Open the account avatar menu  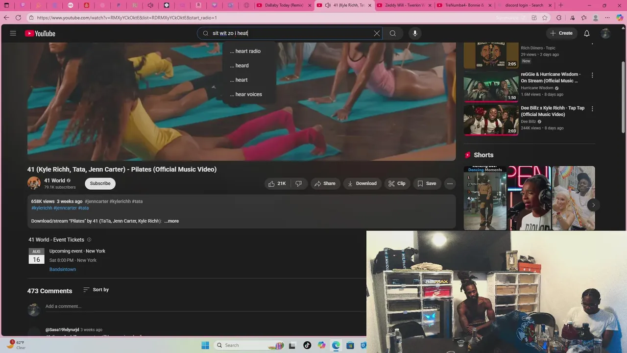(605, 33)
